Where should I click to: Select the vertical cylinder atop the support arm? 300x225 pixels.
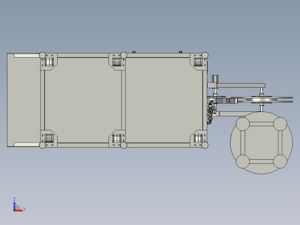[215, 79]
